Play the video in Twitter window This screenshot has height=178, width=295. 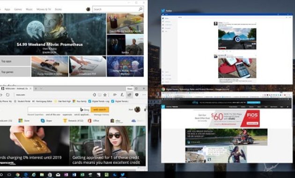(x=237, y=39)
